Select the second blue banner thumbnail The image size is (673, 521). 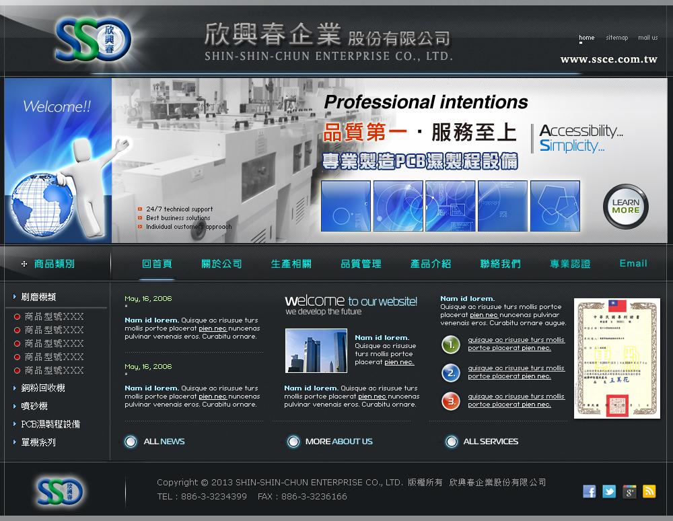pyautogui.click(x=398, y=206)
